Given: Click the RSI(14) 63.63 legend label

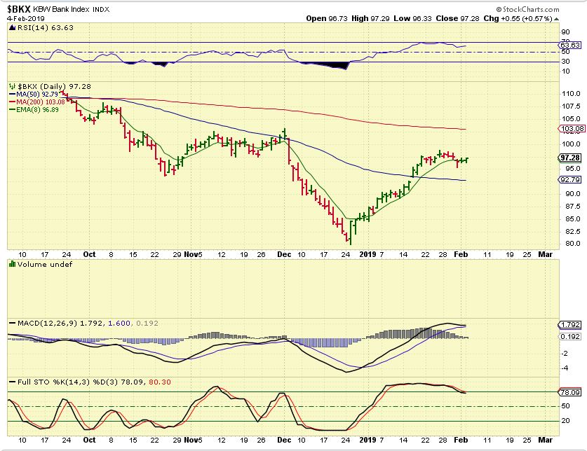Looking at the screenshot, I should 46,28.
